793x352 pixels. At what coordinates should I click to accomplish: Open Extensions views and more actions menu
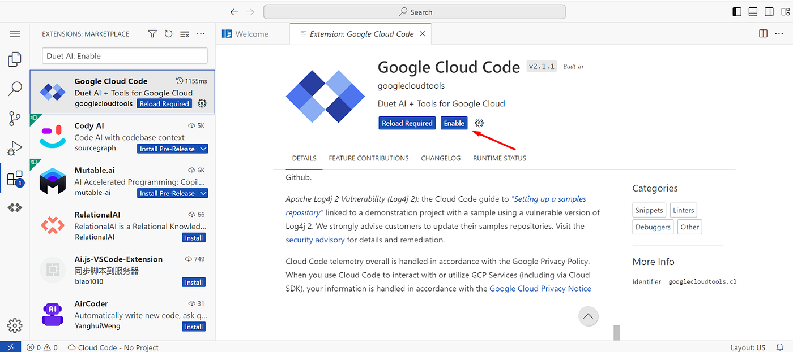201,34
